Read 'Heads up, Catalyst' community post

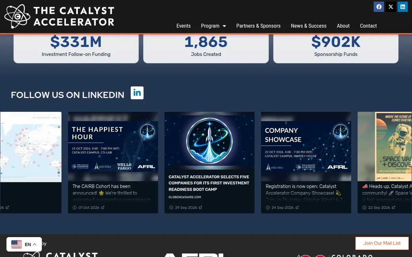tap(387, 193)
